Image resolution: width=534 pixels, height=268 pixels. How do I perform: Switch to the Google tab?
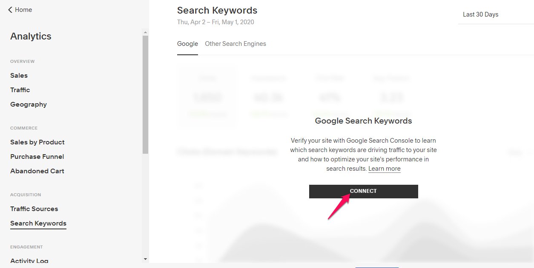tap(187, 44)
